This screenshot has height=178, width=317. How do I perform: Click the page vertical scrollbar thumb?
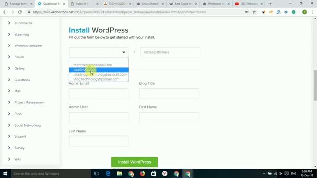tap(315, 85)
